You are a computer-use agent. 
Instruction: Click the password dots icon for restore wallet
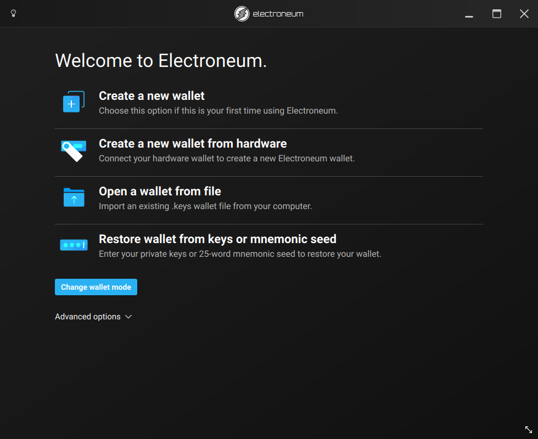(74, 245)
